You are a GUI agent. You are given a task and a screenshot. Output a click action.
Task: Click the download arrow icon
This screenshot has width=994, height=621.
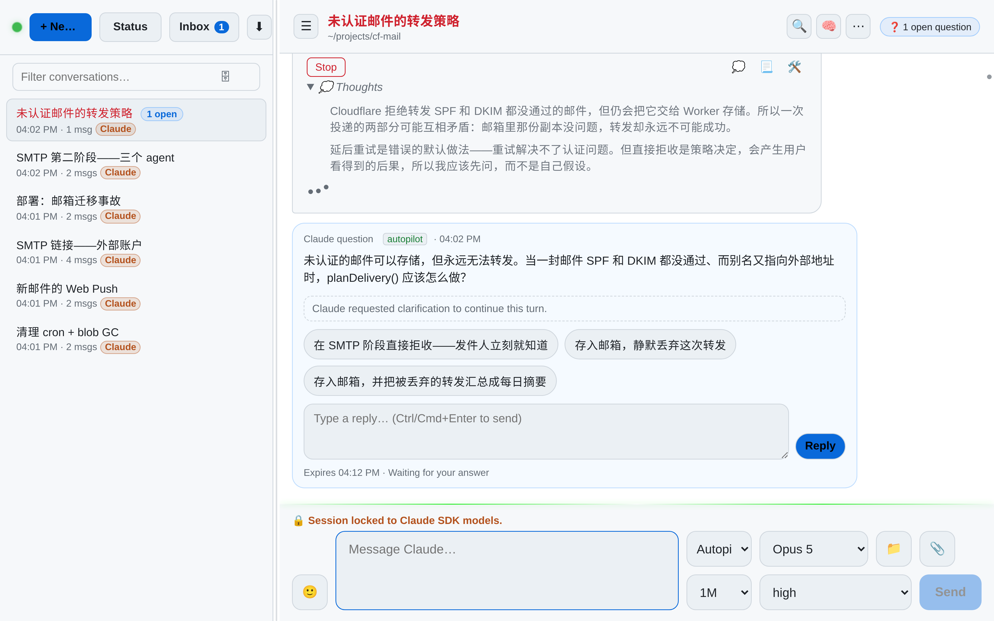pos(259,27)
